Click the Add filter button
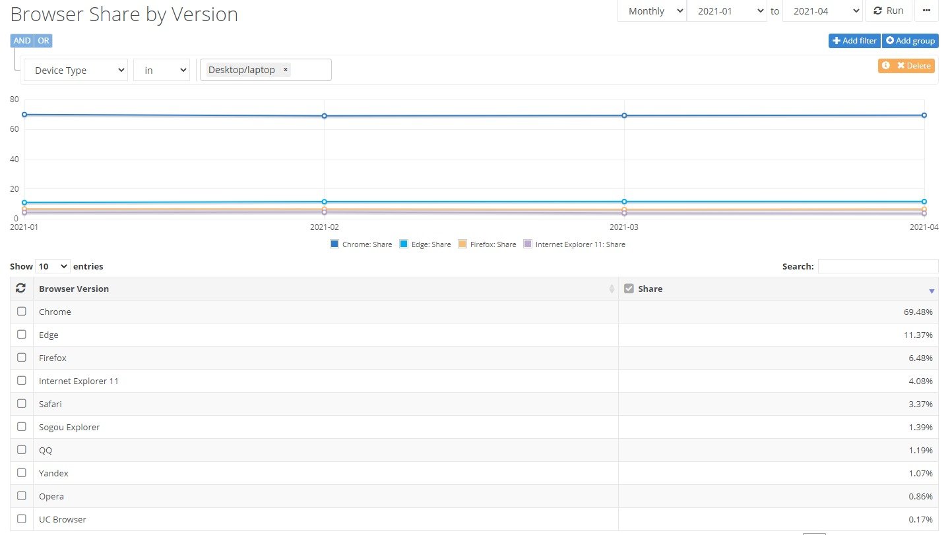Viewport: 950px width, 535px height. 854,41
